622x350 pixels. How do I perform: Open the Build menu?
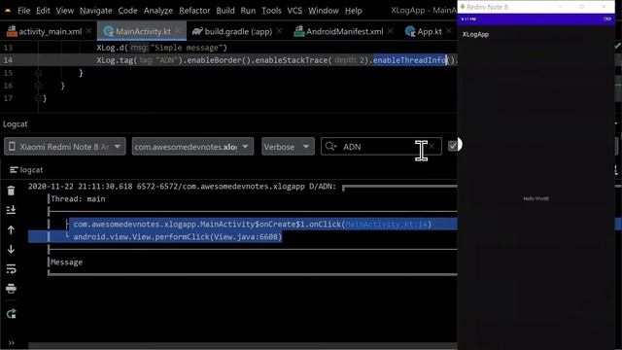pos(225,11)
